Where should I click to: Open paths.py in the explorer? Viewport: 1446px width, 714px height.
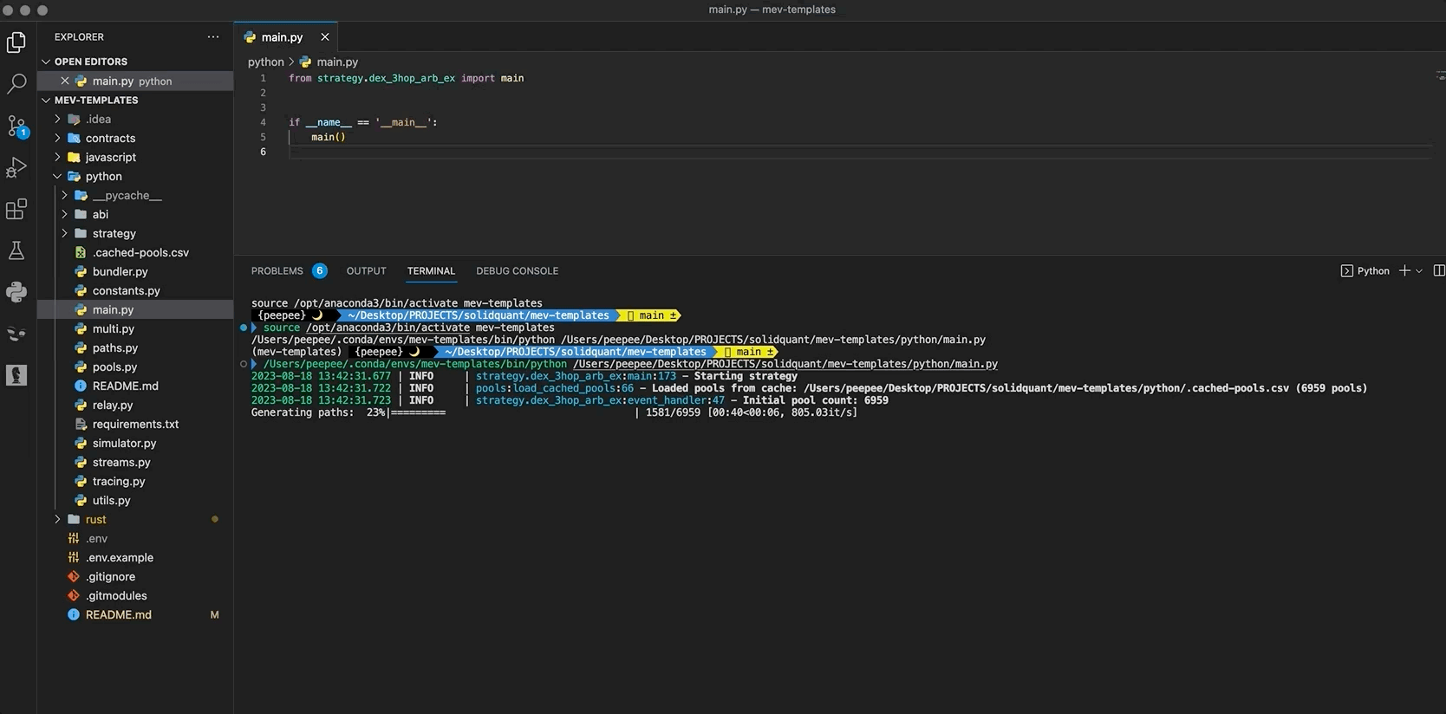tap(135, 347)
